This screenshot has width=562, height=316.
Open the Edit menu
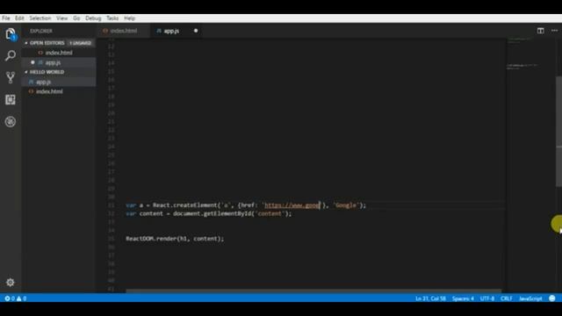19,18
